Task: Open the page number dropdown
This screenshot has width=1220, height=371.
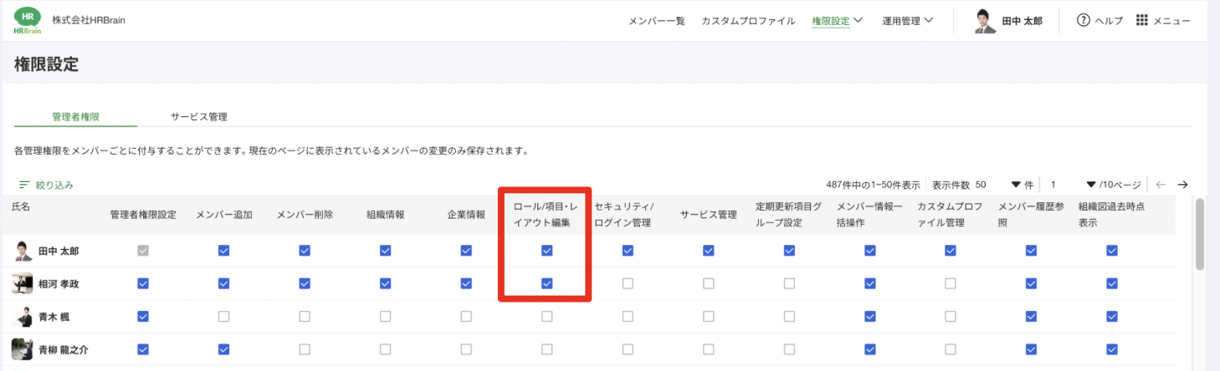Action: [x=1090, y=185]
